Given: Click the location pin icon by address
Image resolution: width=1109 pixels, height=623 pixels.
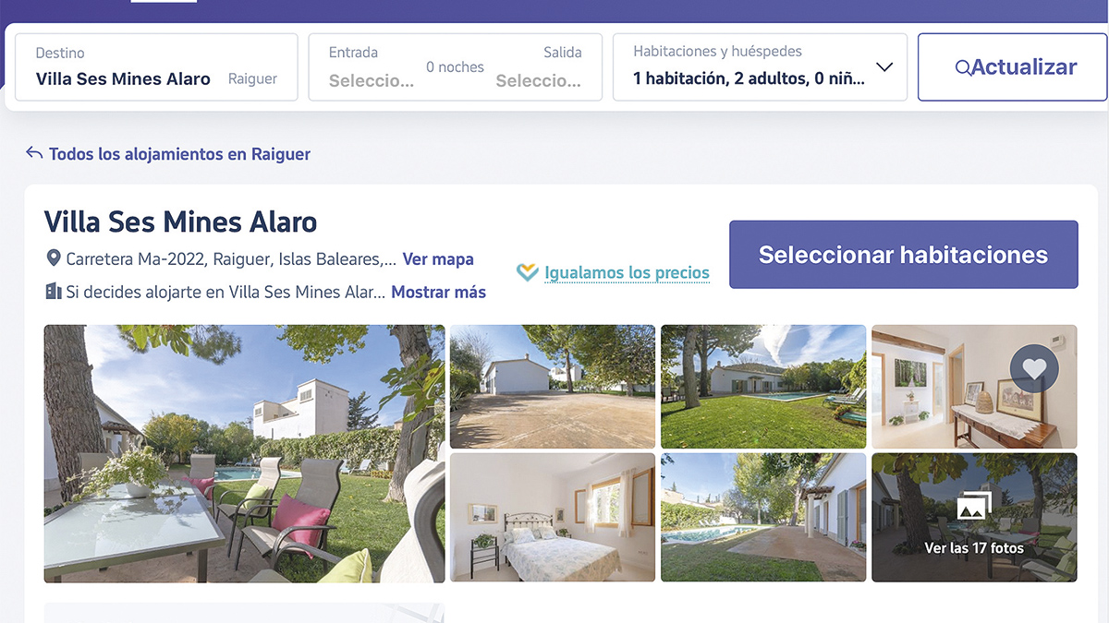Looking at the screenshot, I should [54, 258].
